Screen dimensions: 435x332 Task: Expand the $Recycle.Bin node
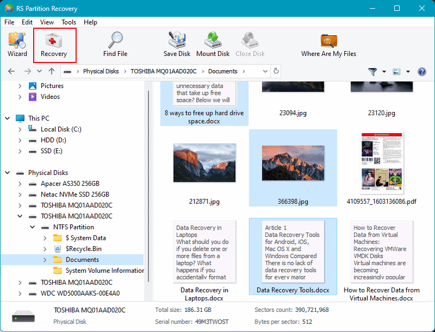click(x=45, y=249)
